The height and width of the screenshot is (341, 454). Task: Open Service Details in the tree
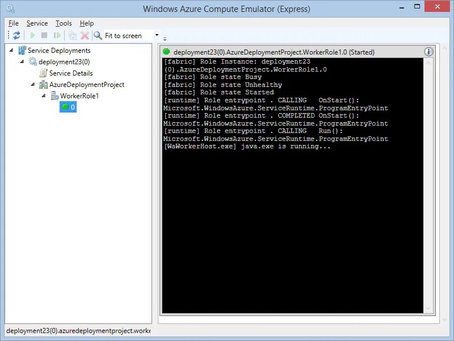coord(71,73)
